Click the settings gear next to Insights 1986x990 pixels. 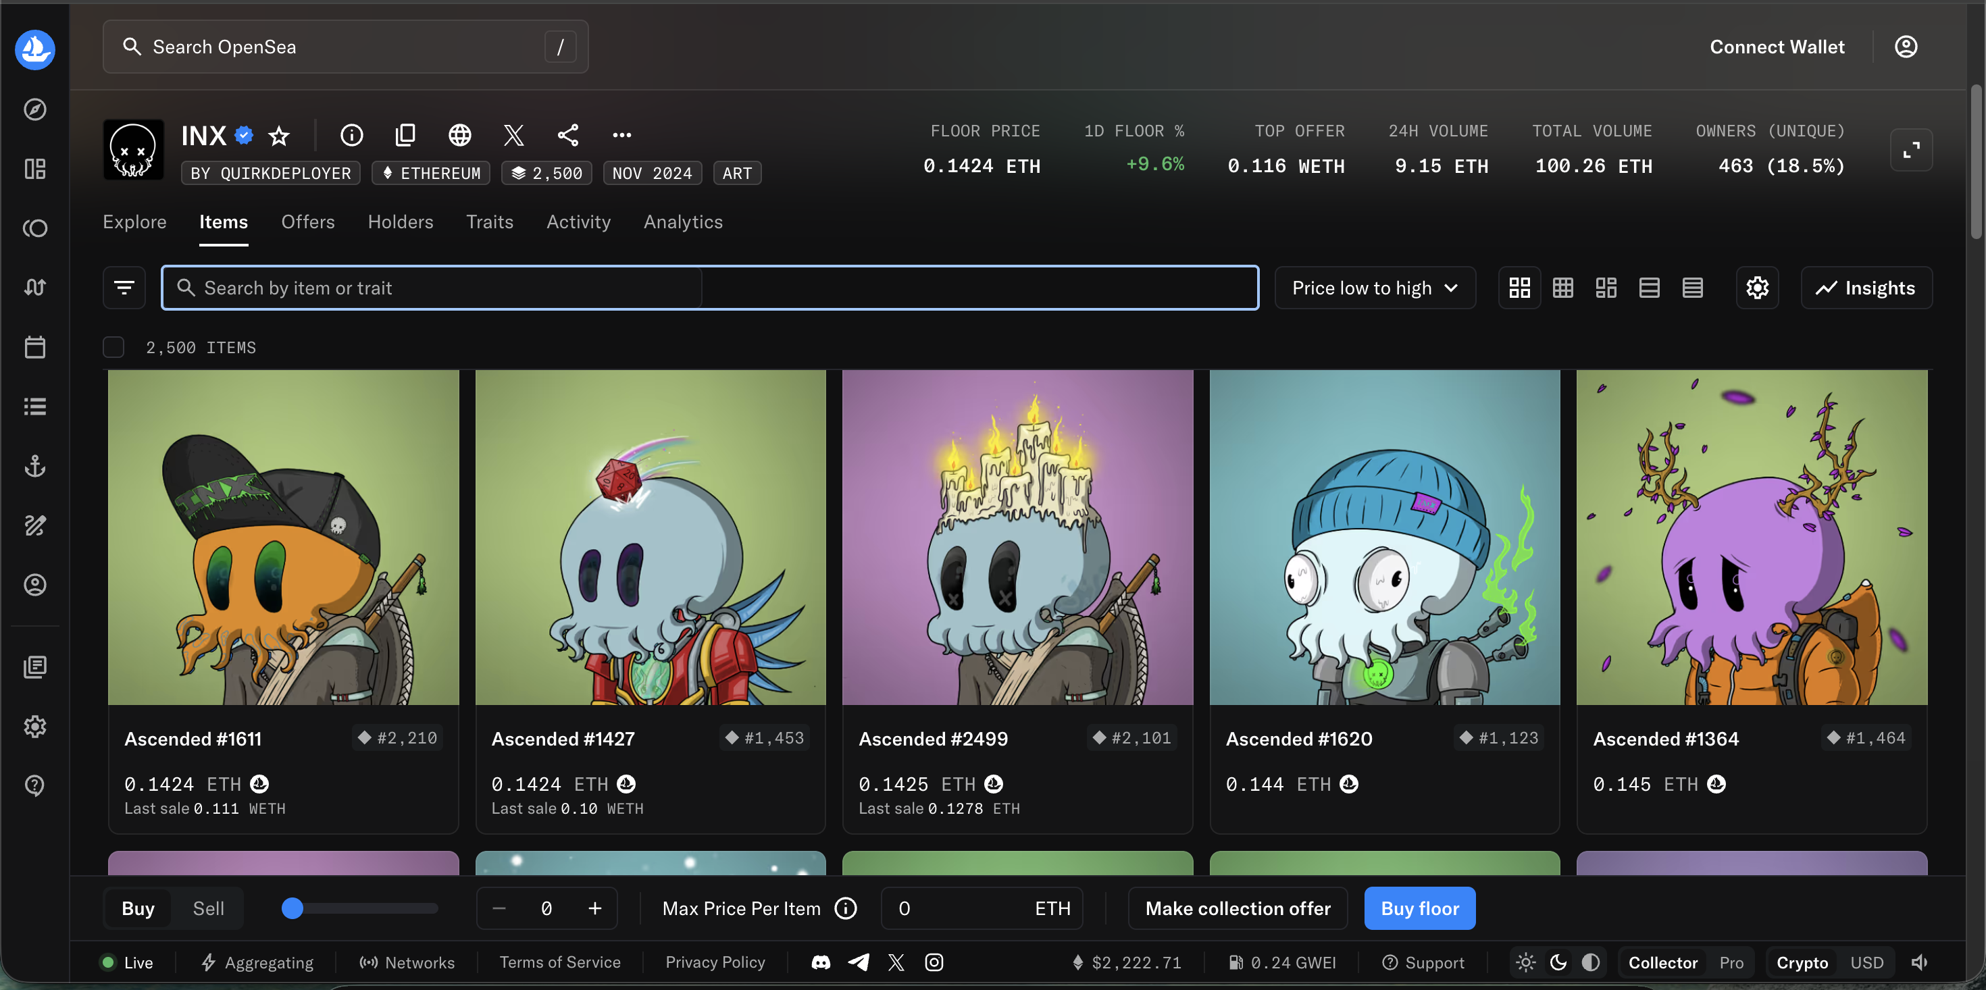pyautogui.click(x=1757, y=288)
